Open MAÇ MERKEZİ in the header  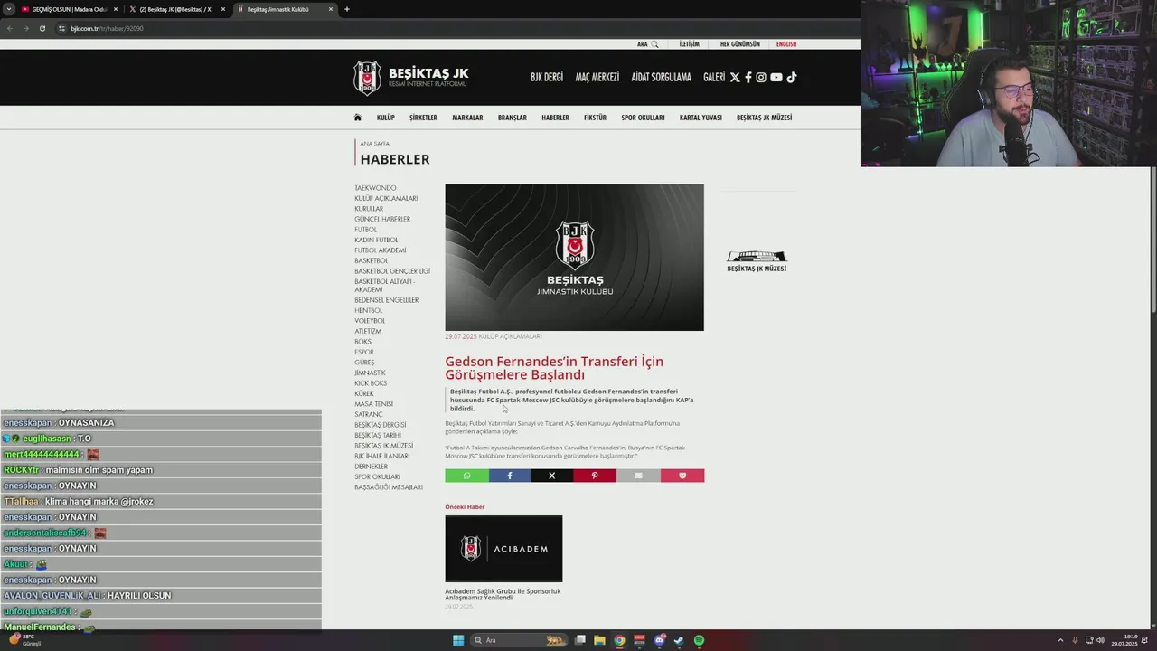coord(597,78)
